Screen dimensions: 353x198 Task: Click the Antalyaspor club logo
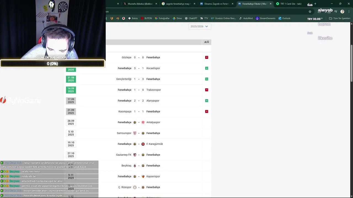[143, 122]
